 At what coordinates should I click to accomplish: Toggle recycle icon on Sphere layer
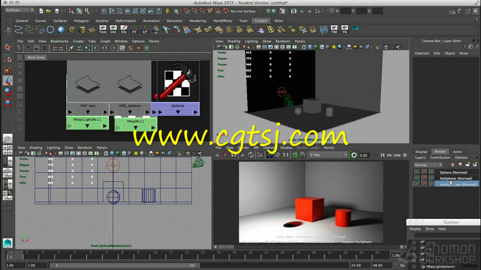coord(424,172)
